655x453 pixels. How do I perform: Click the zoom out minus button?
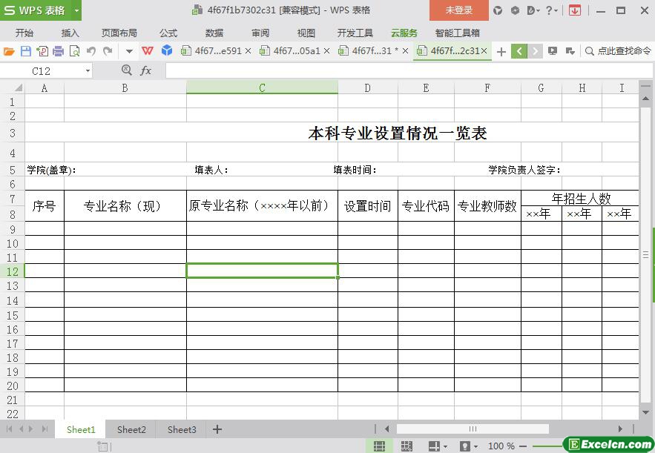point(523,446)
